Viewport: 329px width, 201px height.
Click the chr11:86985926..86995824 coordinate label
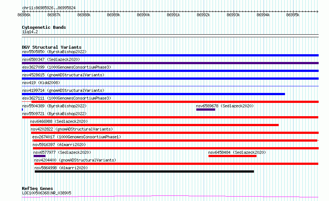pos(49,8)
